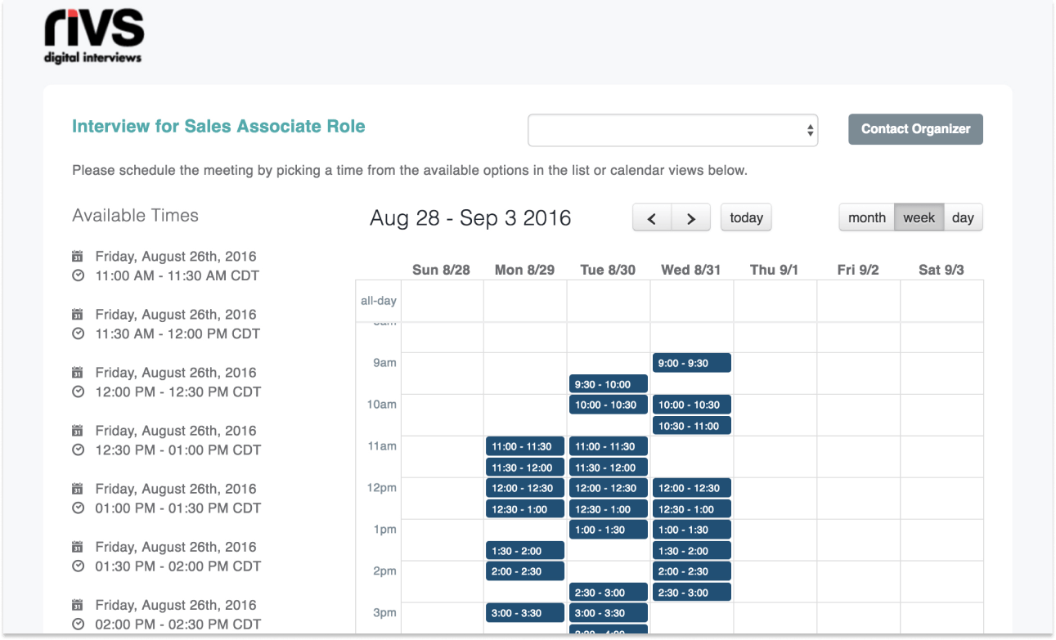1056x640 pixels.
Task: Go to previous week with left arrow
Action: pos(652,218)
